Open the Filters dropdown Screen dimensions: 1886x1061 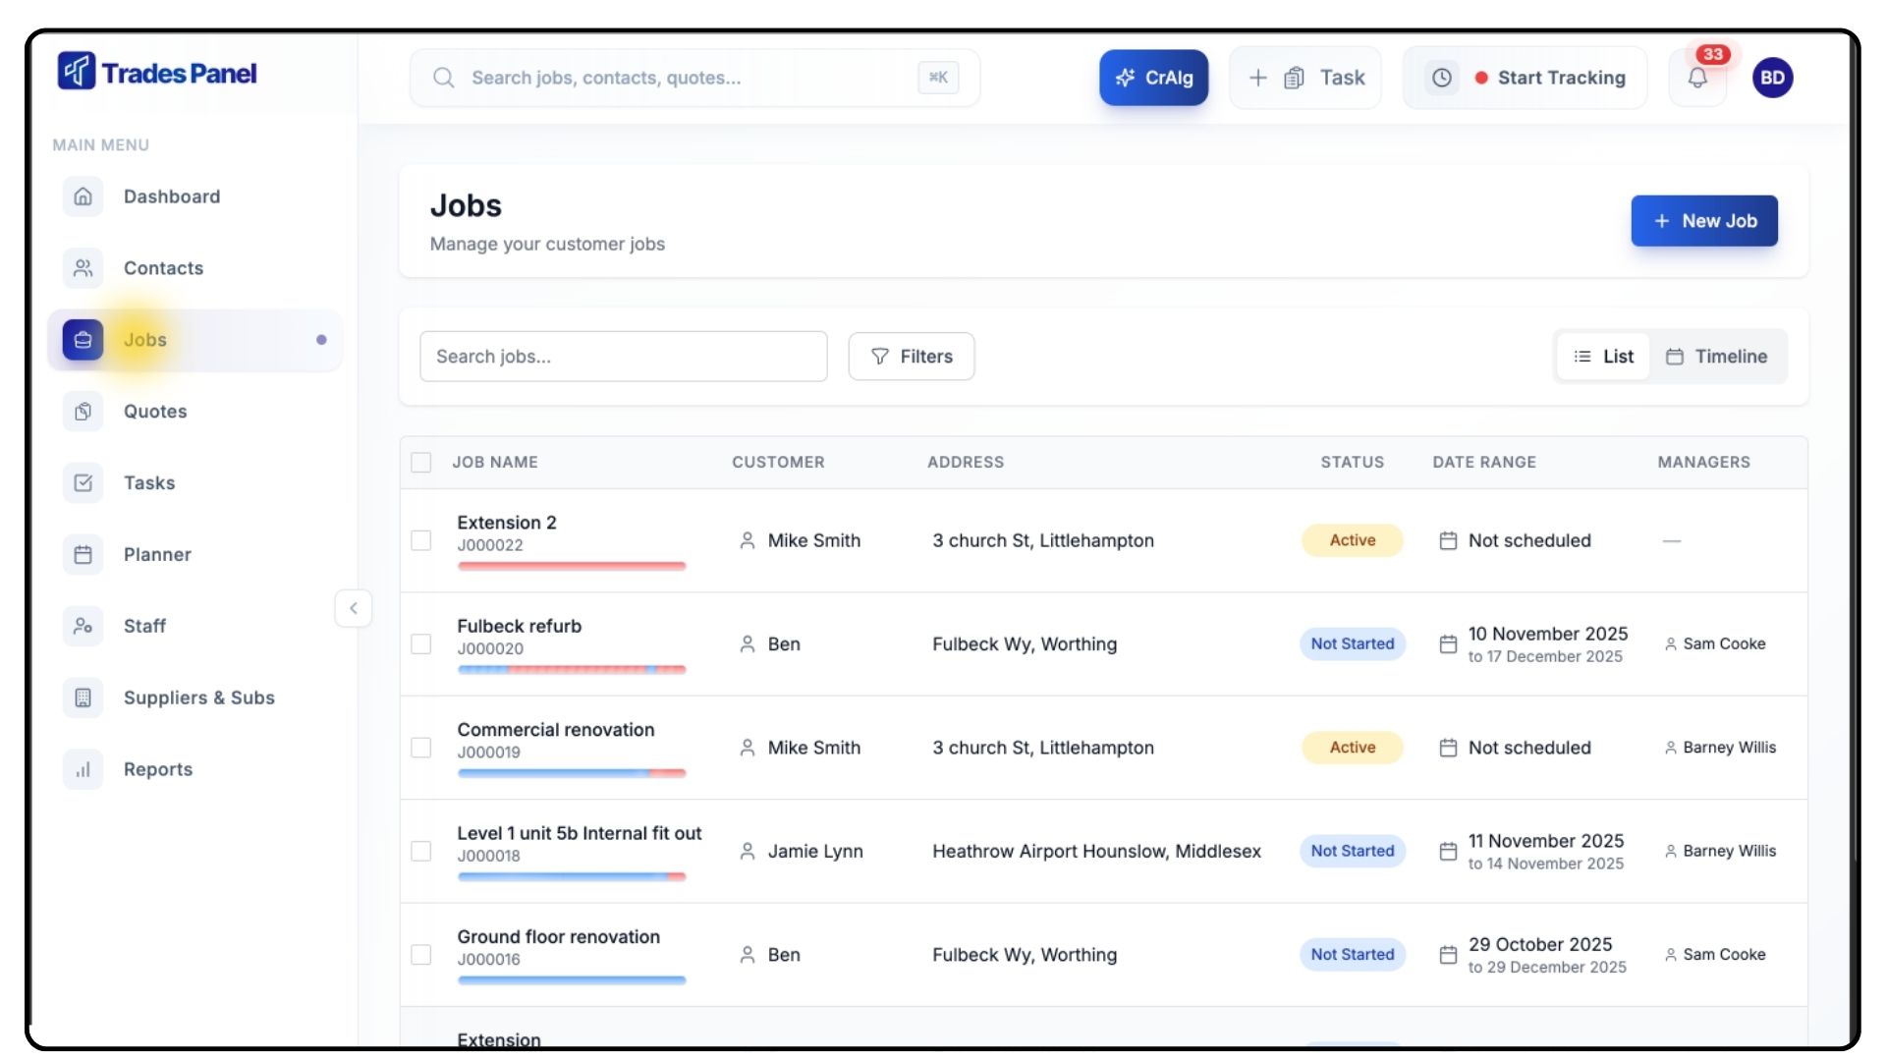[912, 357]
